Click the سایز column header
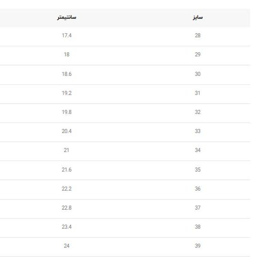257x257 pixels. [x=197, y=18]
